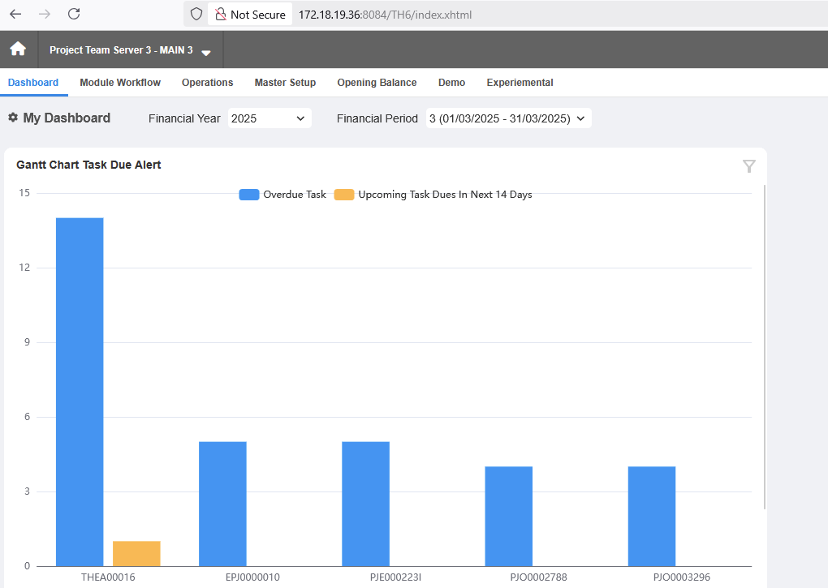Go to the Home icon
Screen dimensions: 828x588
pos(18,49)
